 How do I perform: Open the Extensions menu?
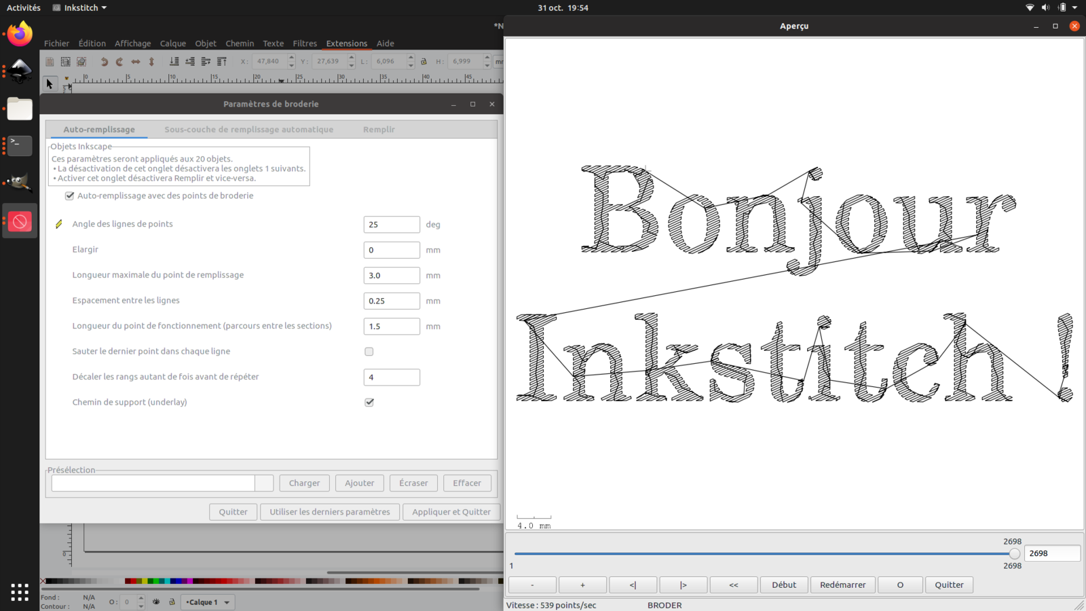tap(346, 43)
